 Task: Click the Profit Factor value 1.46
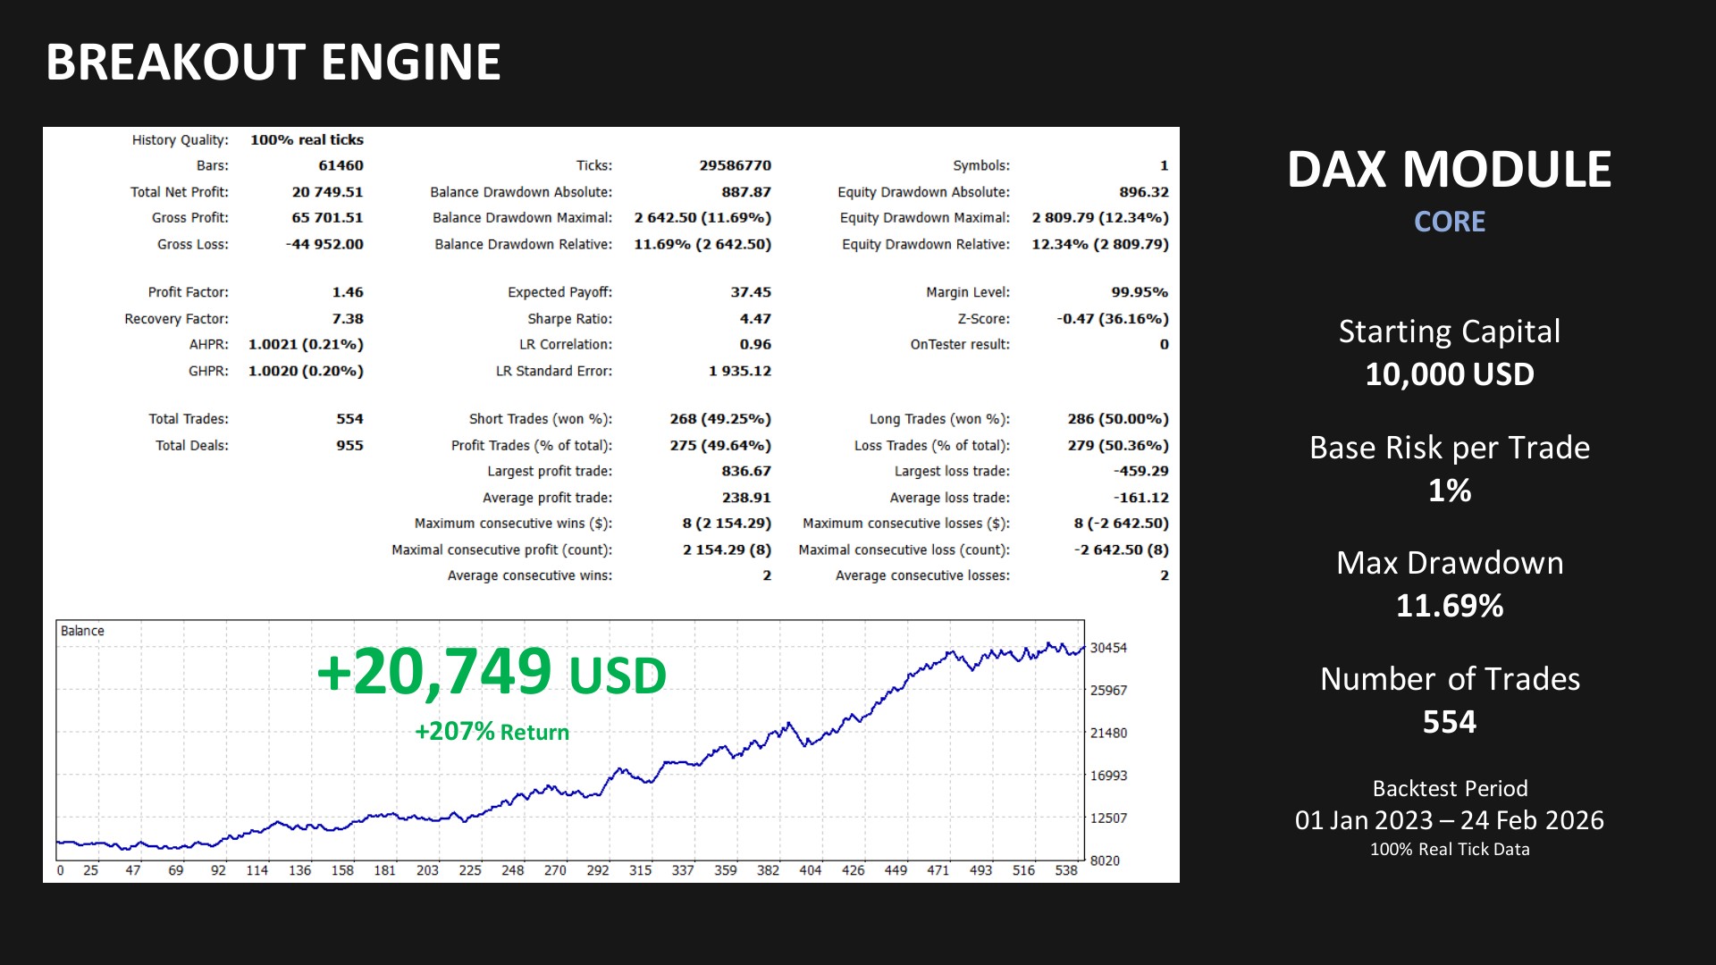(348, 292)
